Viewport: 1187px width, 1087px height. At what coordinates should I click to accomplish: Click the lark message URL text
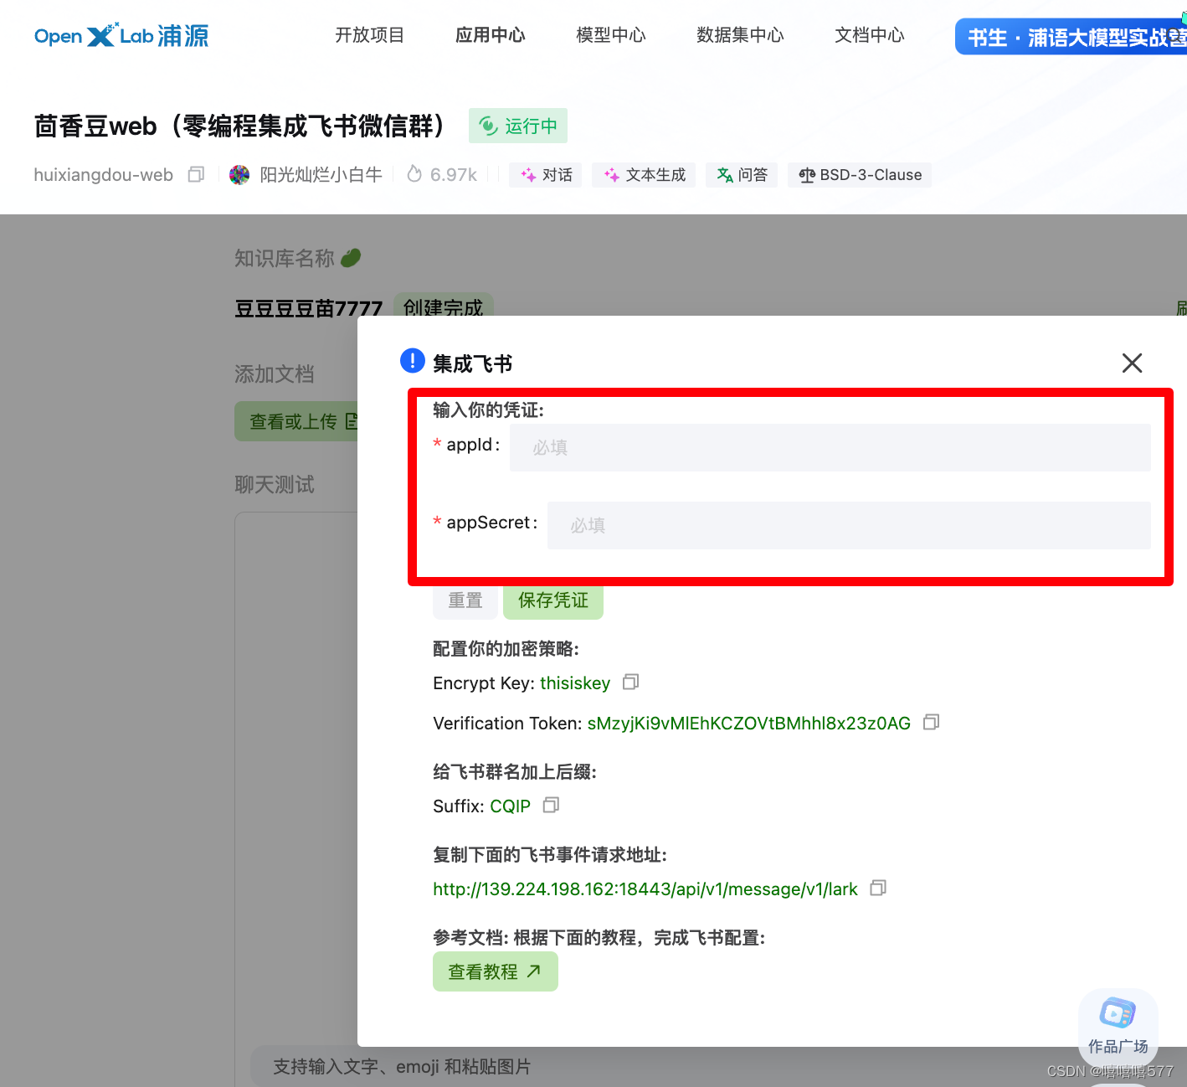click(x=645, y=889)
